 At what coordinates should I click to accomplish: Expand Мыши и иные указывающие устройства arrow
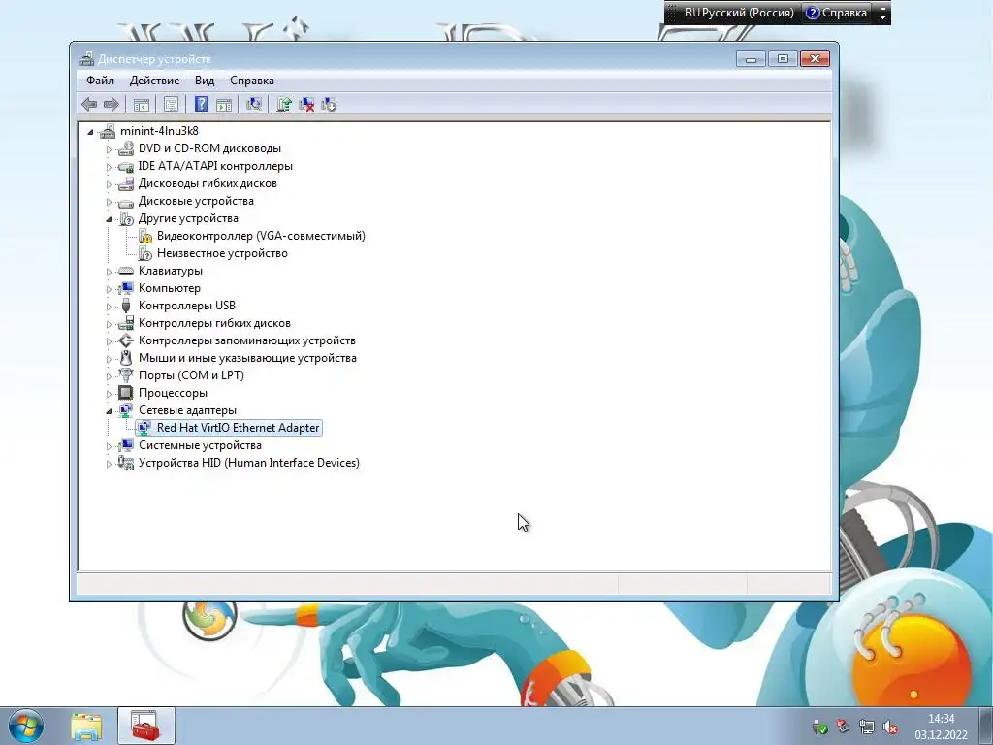pos(109,359)
